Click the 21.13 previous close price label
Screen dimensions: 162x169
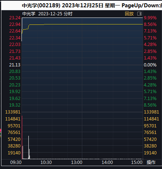pyautogui.click(x=15, y=65)
